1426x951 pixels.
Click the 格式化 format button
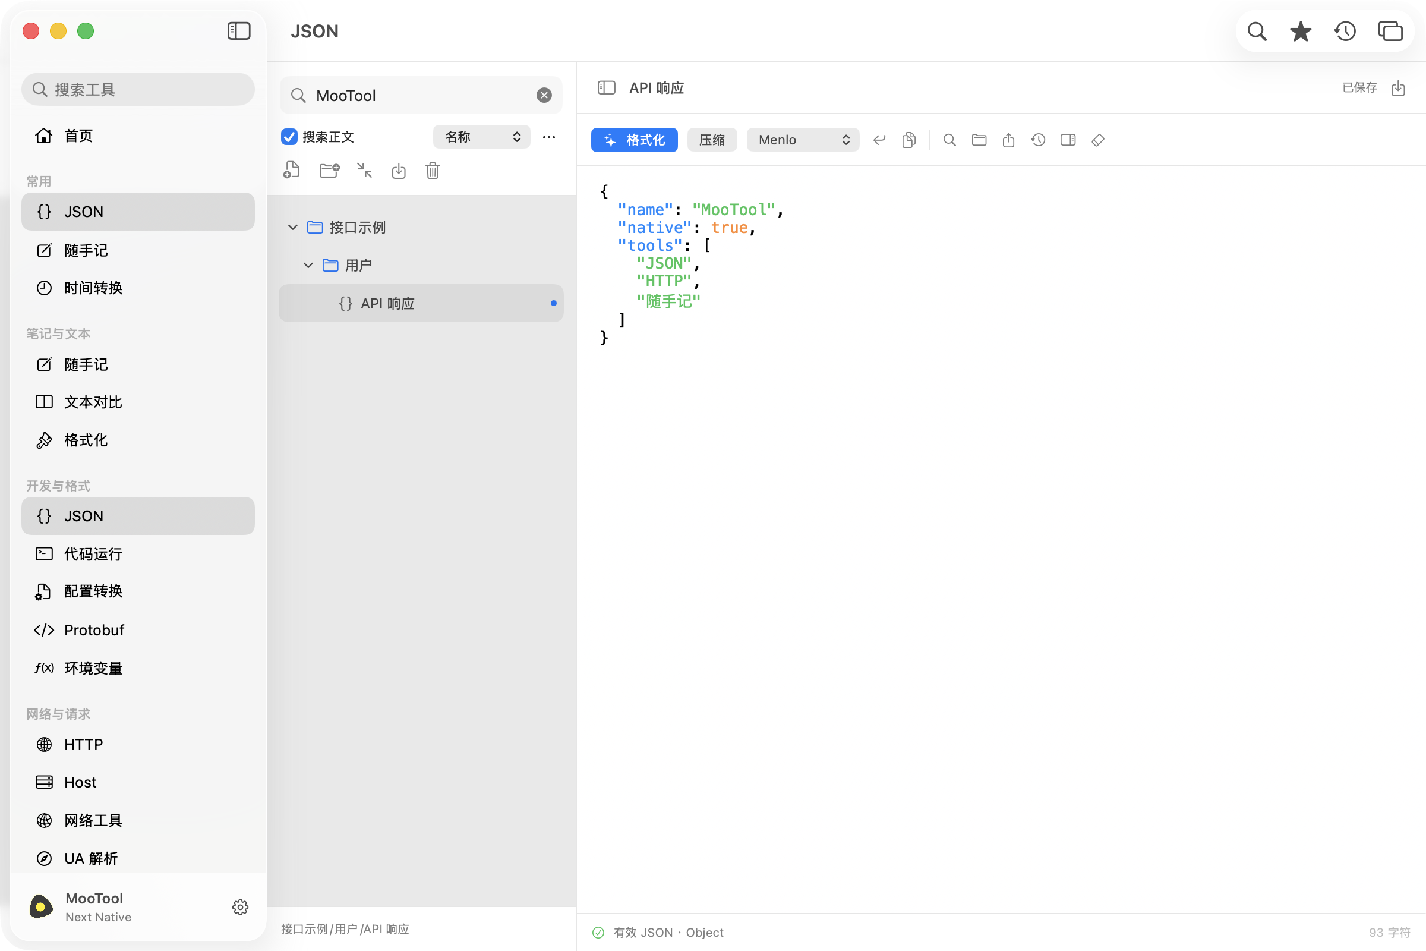point(634,140)
